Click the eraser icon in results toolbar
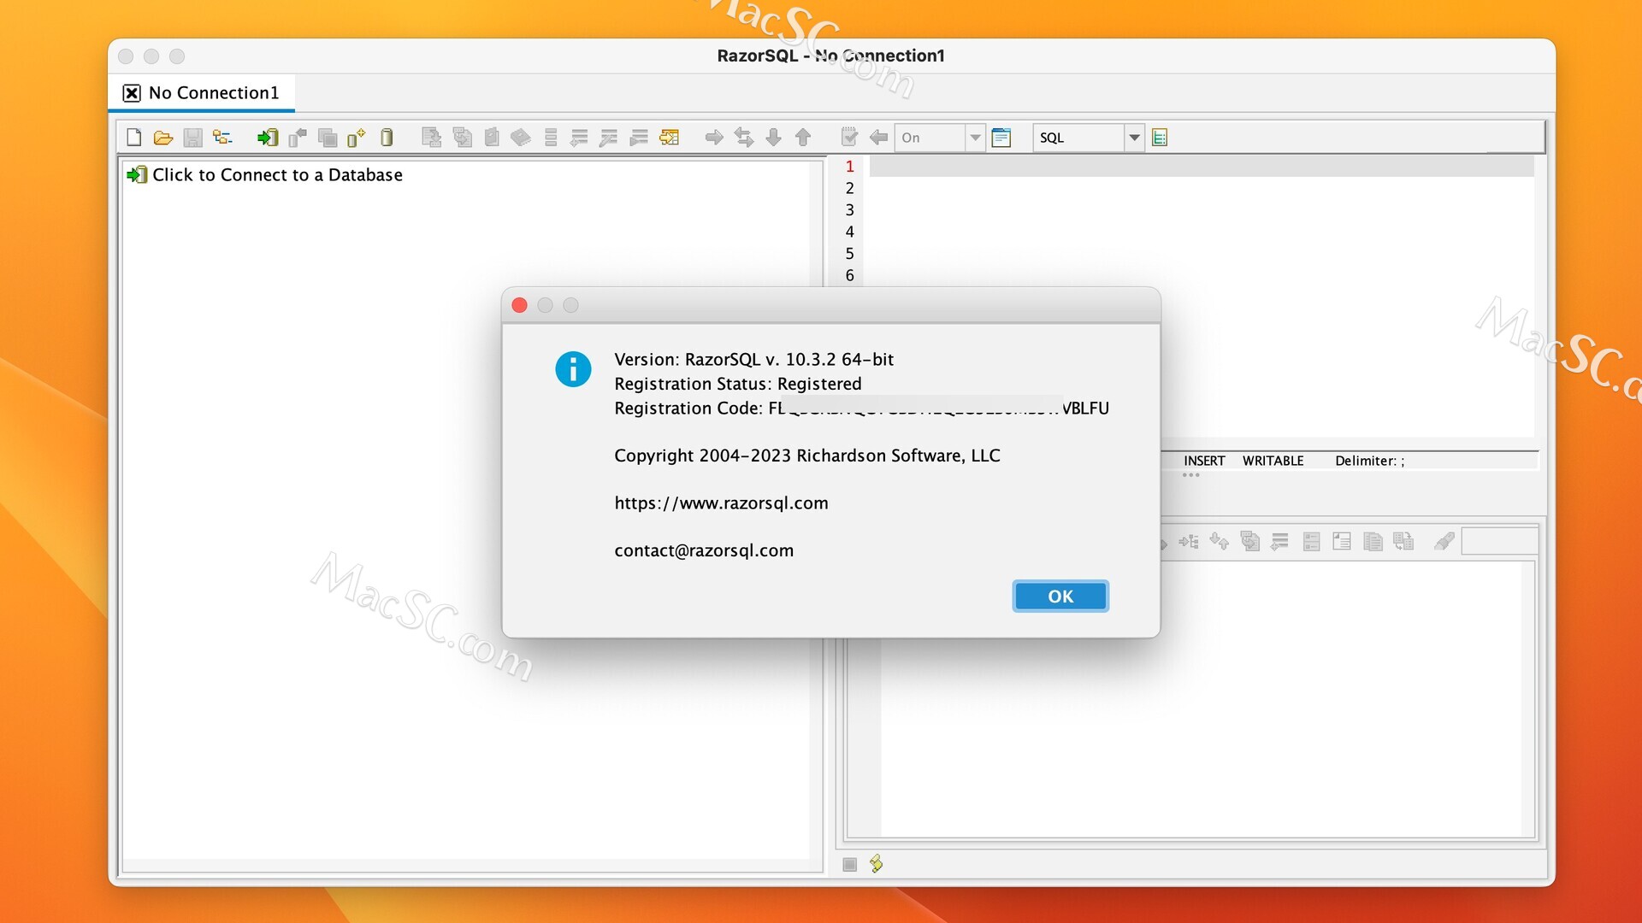The width and height of the screenshot is (1642, 923). (1444, 542)
